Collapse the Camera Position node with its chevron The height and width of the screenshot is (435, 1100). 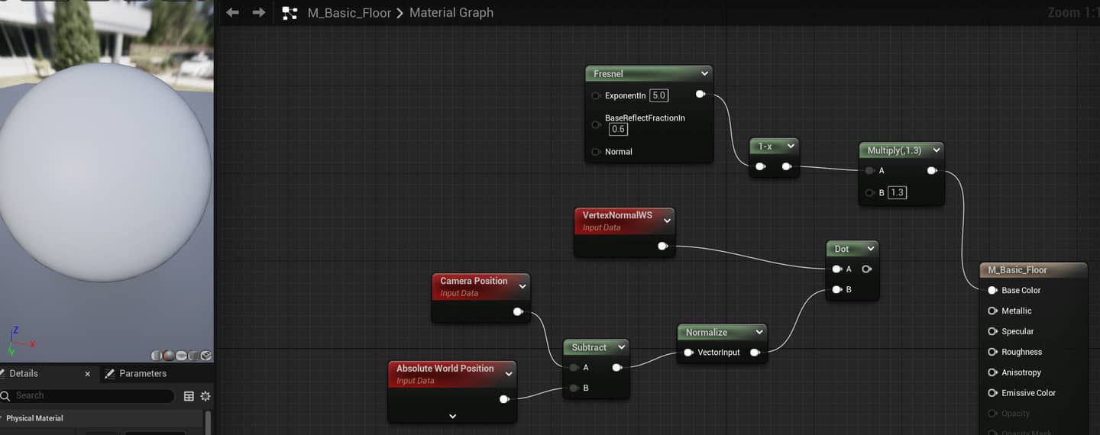(522, 287)
